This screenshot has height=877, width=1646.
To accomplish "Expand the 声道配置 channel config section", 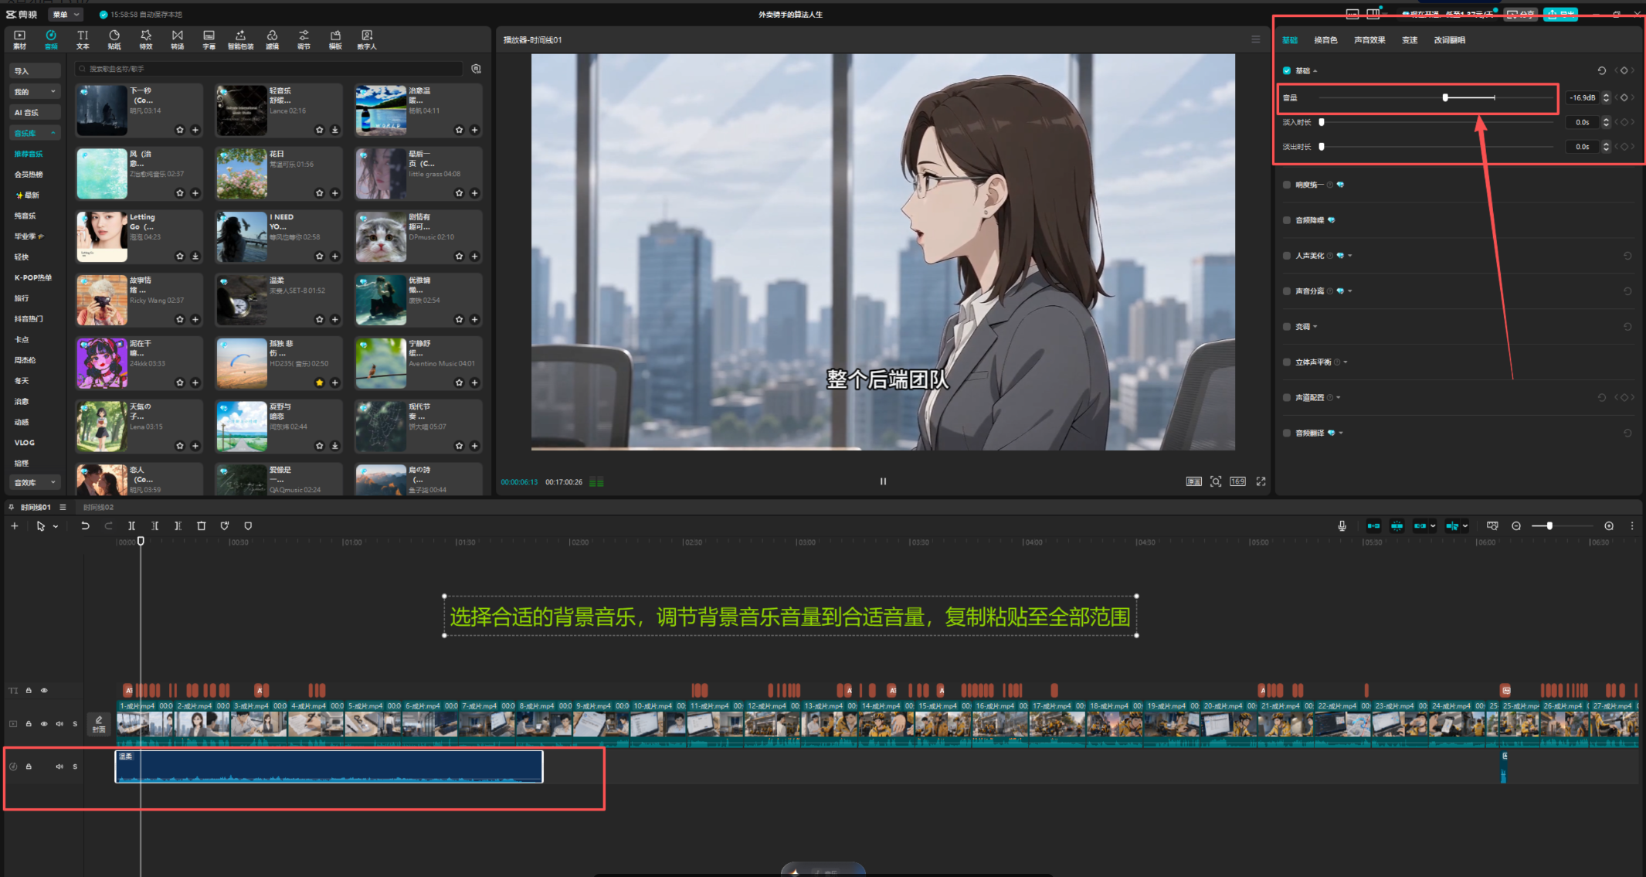I will 1339,398.
